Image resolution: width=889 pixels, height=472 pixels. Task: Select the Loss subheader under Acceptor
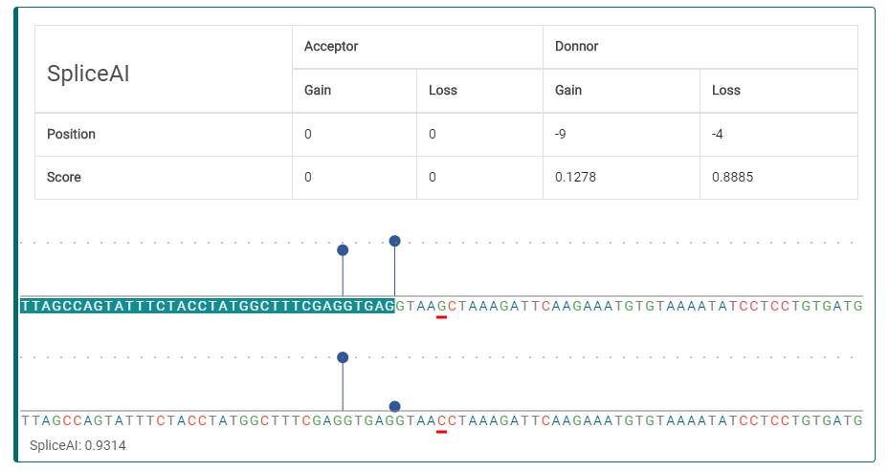click(443, 90)
